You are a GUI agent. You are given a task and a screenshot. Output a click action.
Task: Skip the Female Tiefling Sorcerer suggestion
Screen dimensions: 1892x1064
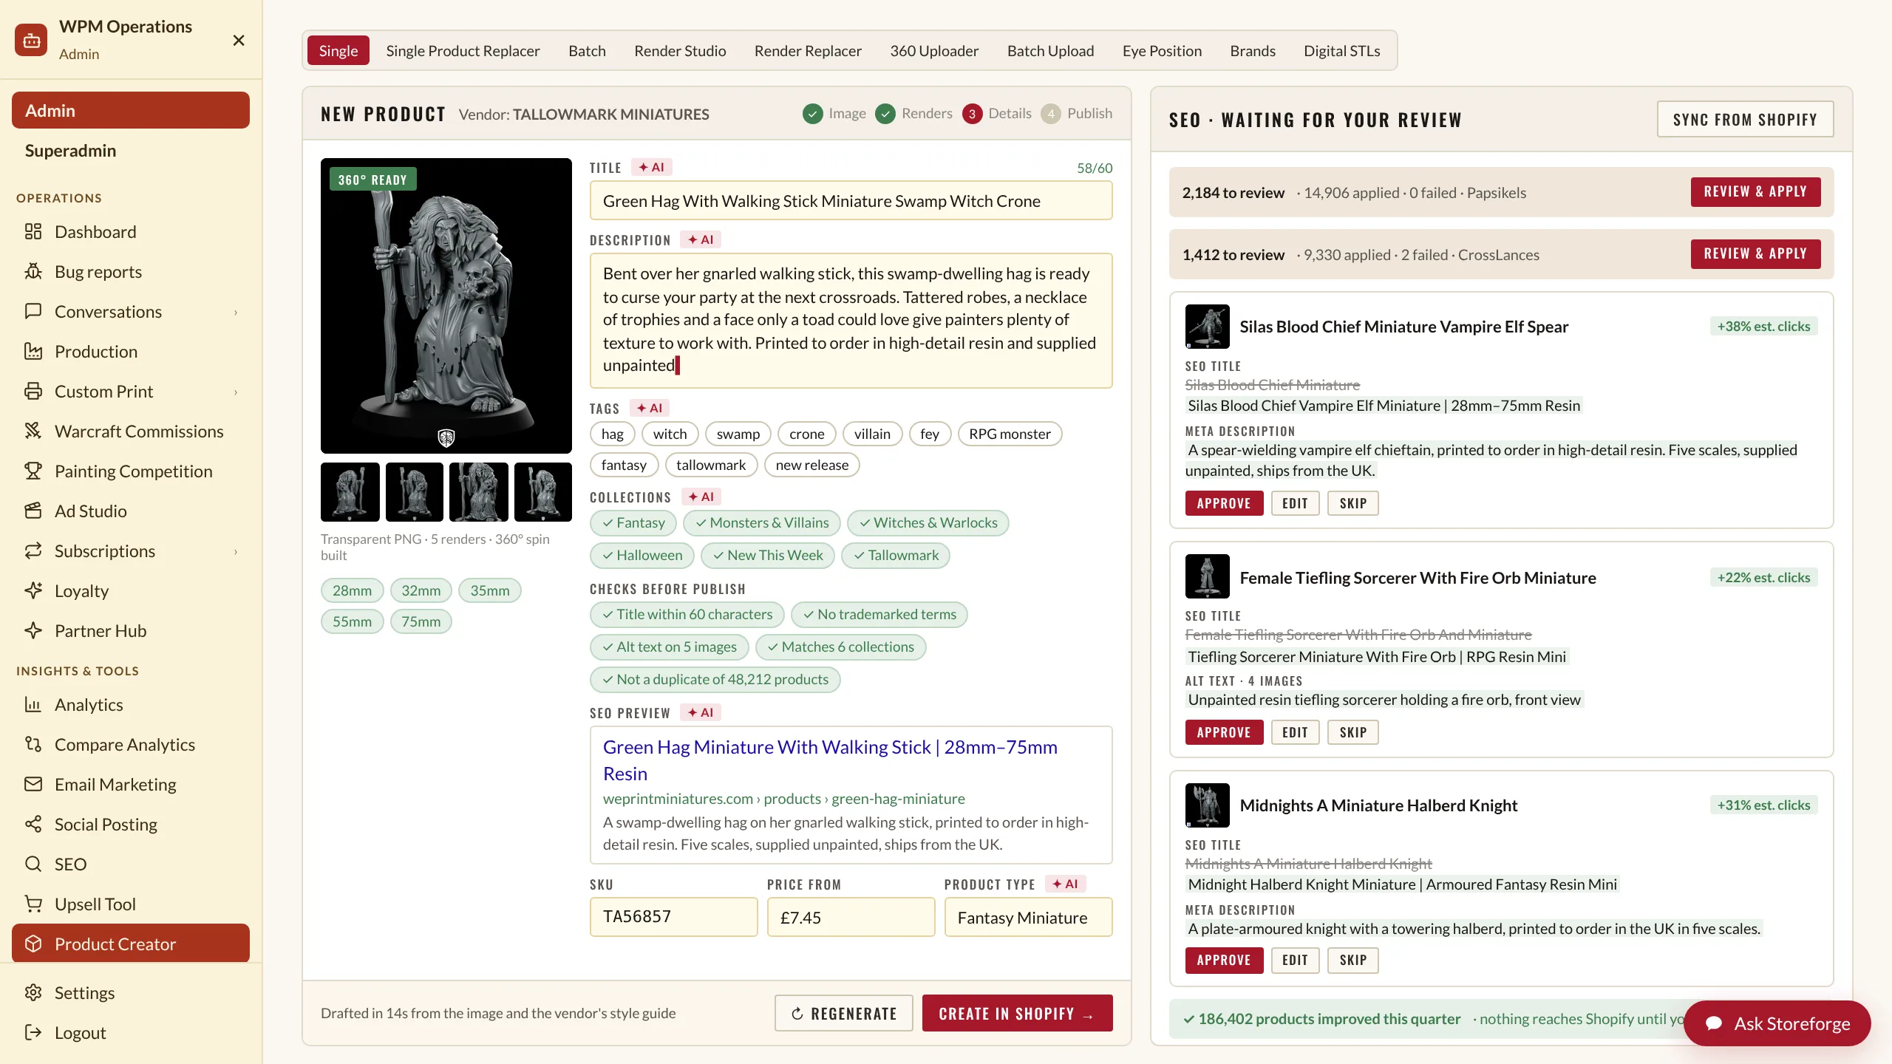point(1353,733)
